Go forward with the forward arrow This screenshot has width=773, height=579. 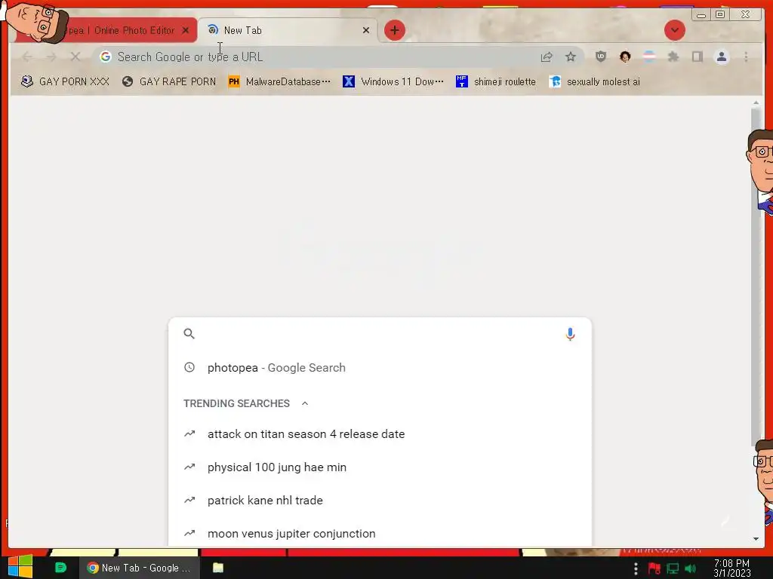pyautogui.click(x=51, y=57)
